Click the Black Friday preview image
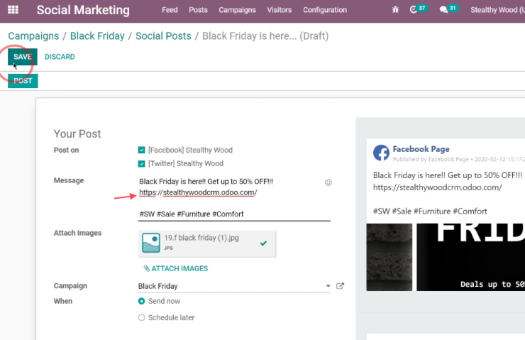Screen dimensions: 525x340 [x=471, y=257]
